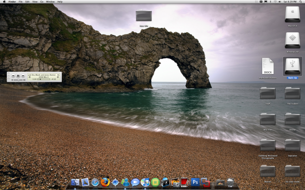Launch Photoshop from the Dock

pyautogui.click(x=195, y=182)
